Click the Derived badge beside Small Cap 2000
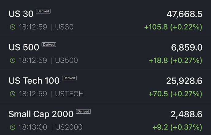211x135 pixels. [x=83, y=112]
